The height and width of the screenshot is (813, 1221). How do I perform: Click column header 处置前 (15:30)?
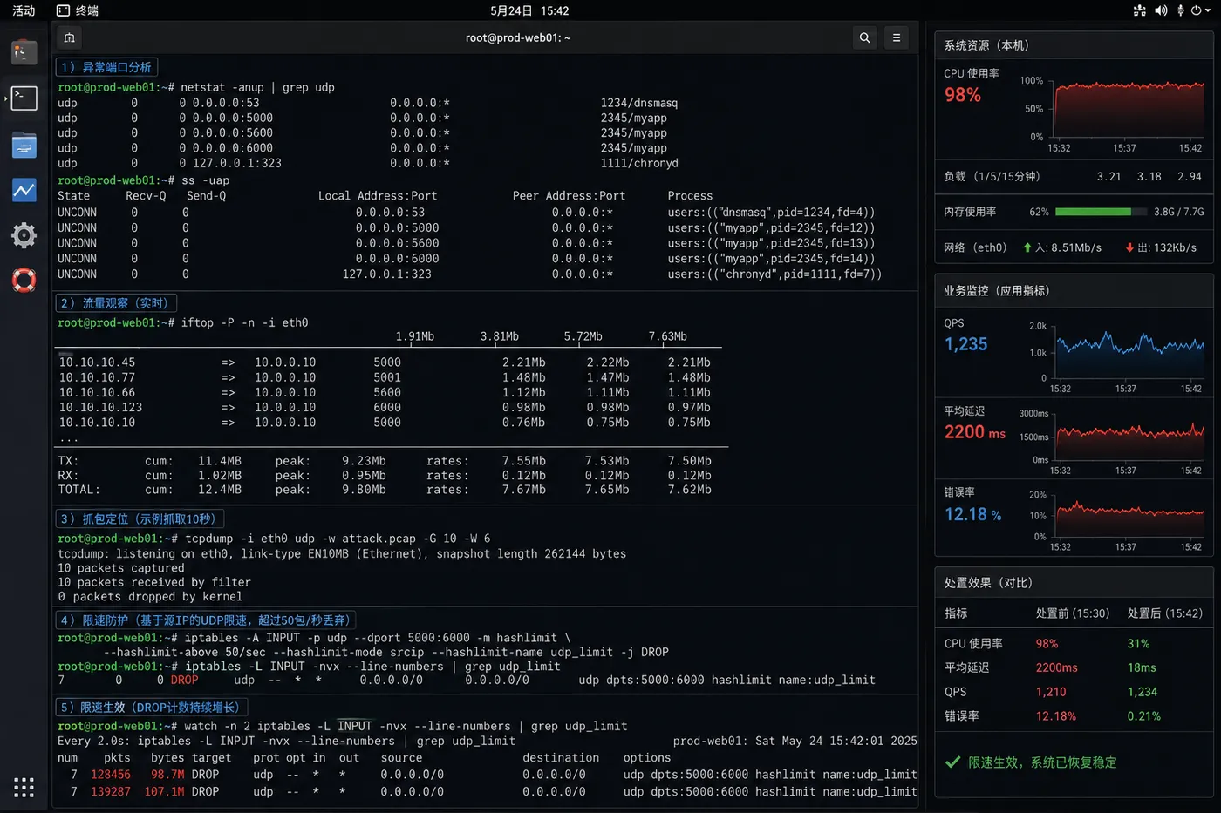click(x=1073, y=613)
